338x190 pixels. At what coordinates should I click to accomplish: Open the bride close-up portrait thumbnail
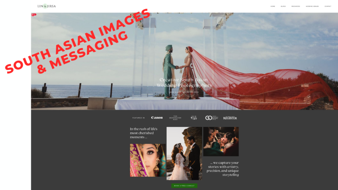coord(148,160)
